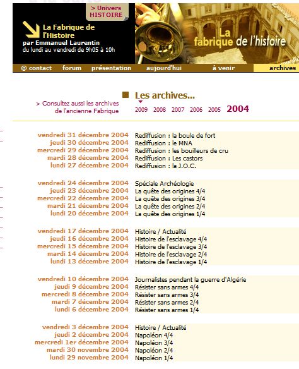This screenshot has height=369, width=299.
Task: Click the small pink arrow above 2009
Action: click(x=141, y=102)
